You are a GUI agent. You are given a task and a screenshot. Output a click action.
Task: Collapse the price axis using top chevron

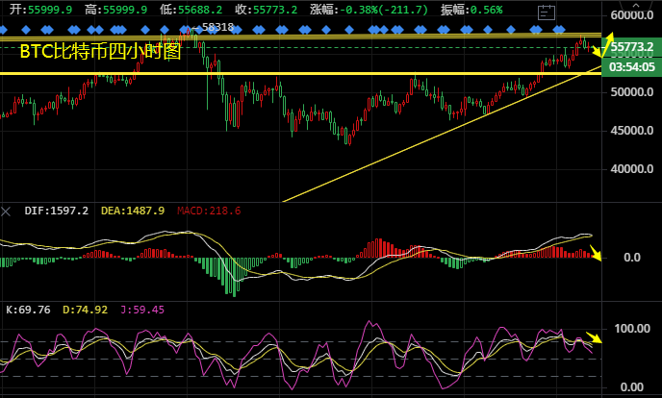(x=635, y=5)
